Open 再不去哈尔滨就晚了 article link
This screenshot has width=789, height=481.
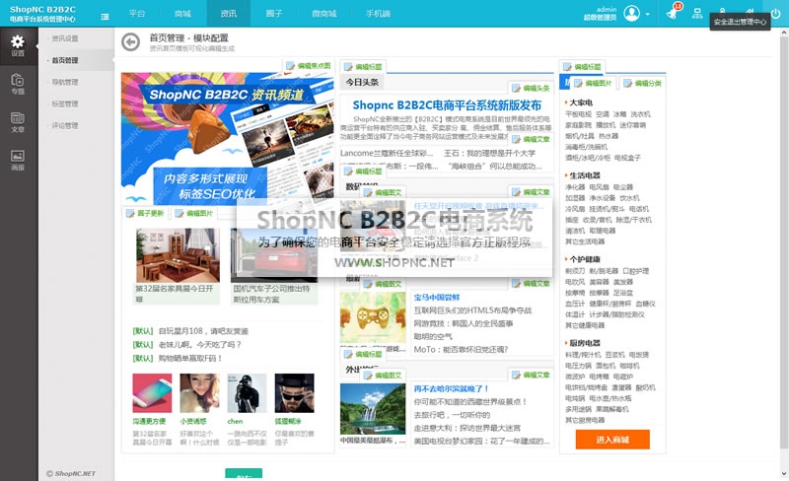[451, 388]
